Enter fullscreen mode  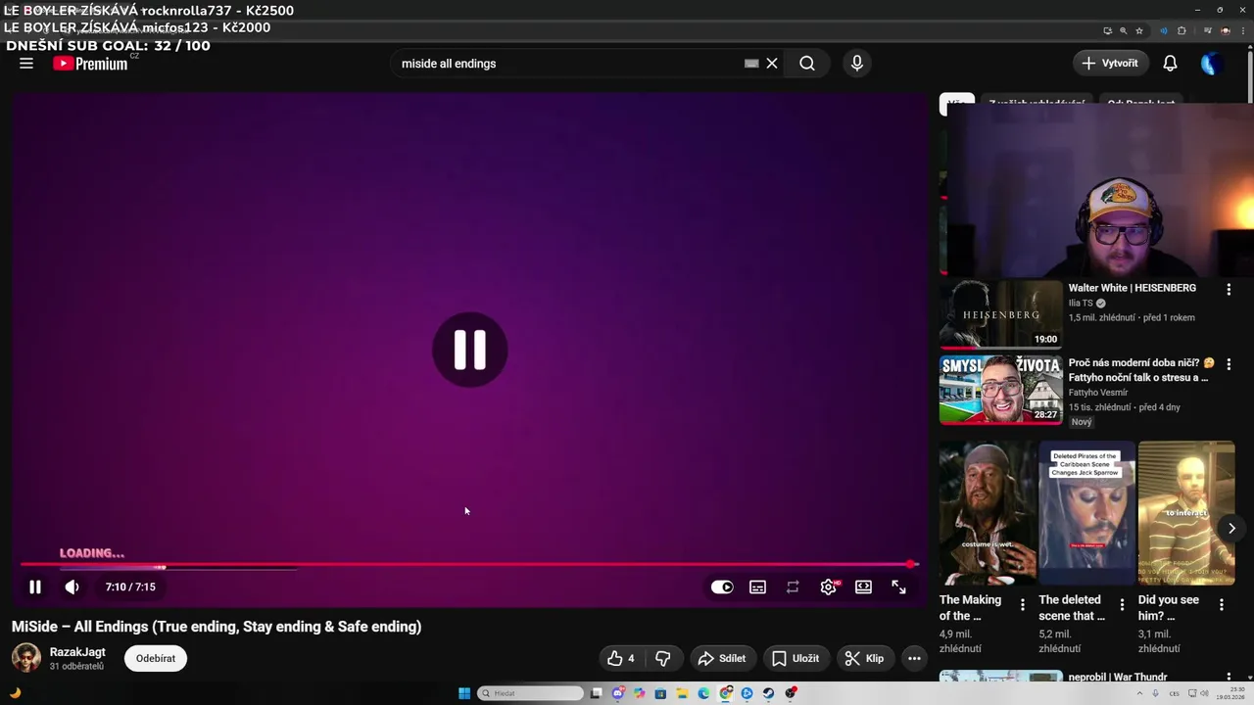pyautogui.click(x=898, y=587)
